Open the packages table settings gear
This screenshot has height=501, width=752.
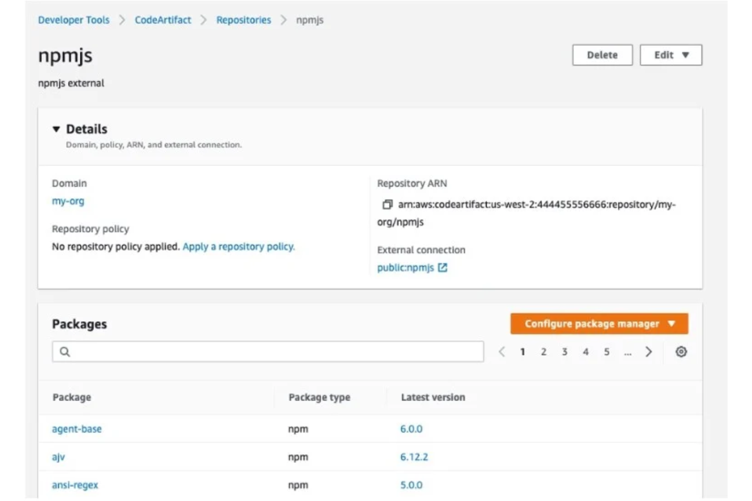[x=681, y=351]
